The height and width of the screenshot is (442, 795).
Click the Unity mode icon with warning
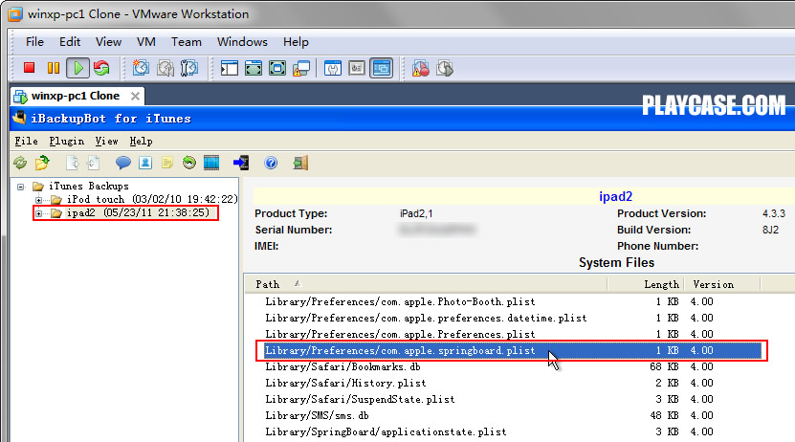[x=301, y=69]
